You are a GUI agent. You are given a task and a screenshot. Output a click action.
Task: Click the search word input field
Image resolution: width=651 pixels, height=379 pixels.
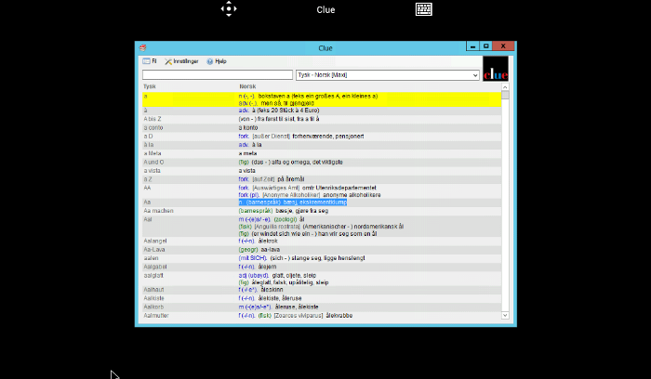pos(218,74)
